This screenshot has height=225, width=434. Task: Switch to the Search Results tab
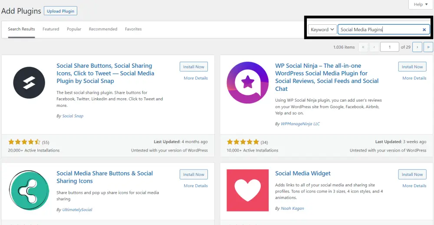click(x=21, y=29)
